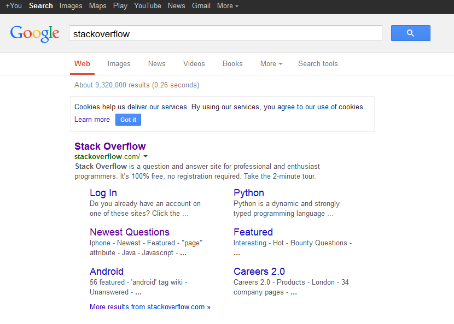Click the About 9,320,000 results text
454x324 pixels.
click(137, 85)
